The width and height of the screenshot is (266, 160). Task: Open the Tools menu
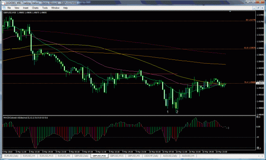[x=45, y=8]
